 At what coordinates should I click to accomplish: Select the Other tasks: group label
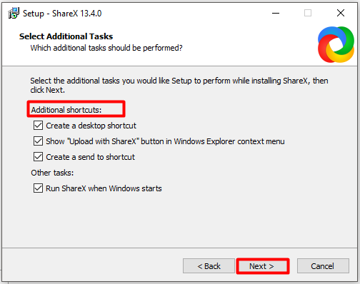pyautogui.click(x=52, y=173)
